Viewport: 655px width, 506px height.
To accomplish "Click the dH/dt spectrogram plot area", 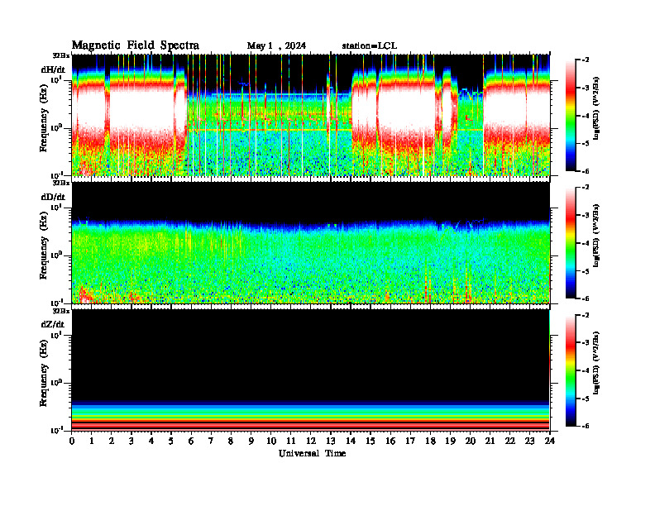I will [x=311, y=115].
